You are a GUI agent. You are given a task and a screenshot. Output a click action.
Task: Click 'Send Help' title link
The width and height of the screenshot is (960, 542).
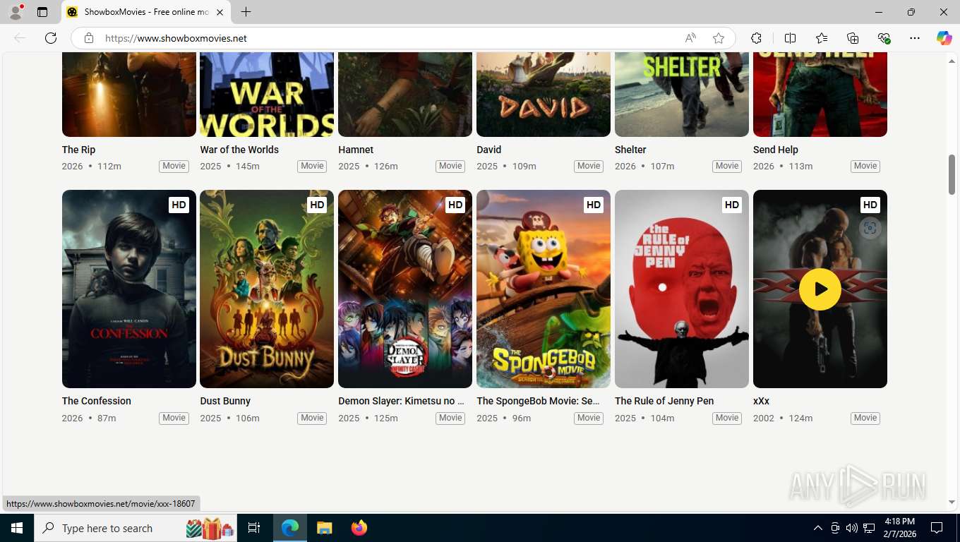[775, 150]
